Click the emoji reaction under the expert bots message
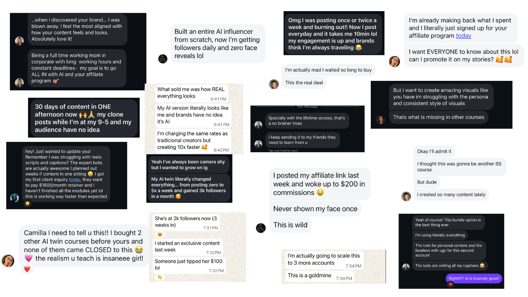The height and width of the screenshot is (297, 528). [x=28, y=204]
